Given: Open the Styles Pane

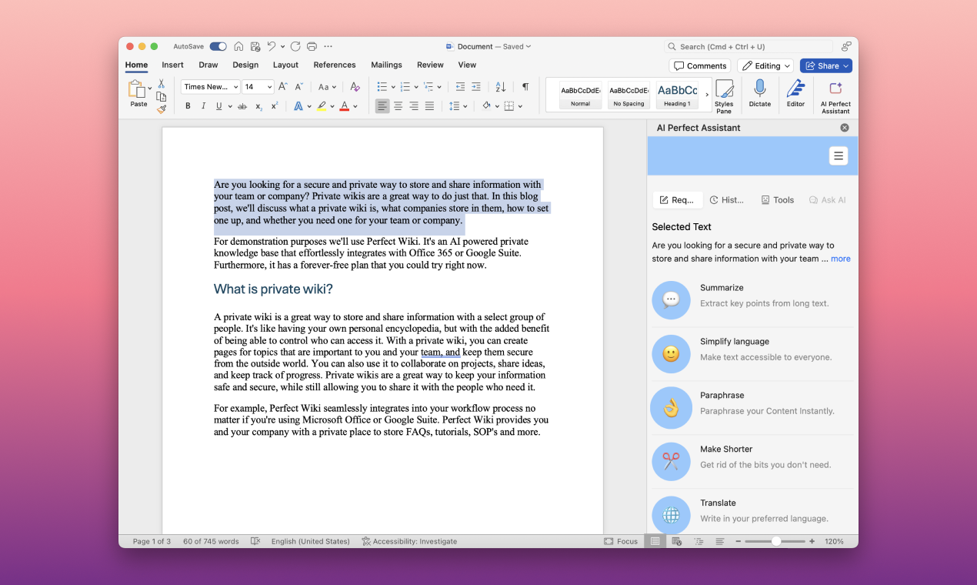Looking at the screenshot, I should tap(724, 96).
